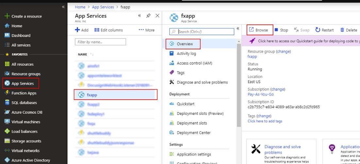Open Pay-As-You-Go subscription link
Viewport: 360px width, 164px height.
(x=261, y=94)
